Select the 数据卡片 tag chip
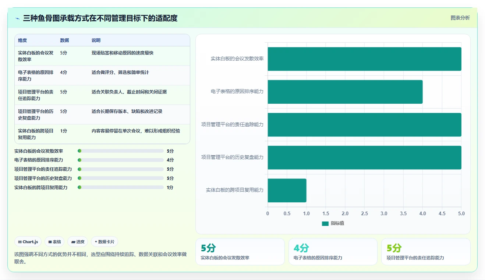This screenshot has height=280, width=485. tap(105, 242)
